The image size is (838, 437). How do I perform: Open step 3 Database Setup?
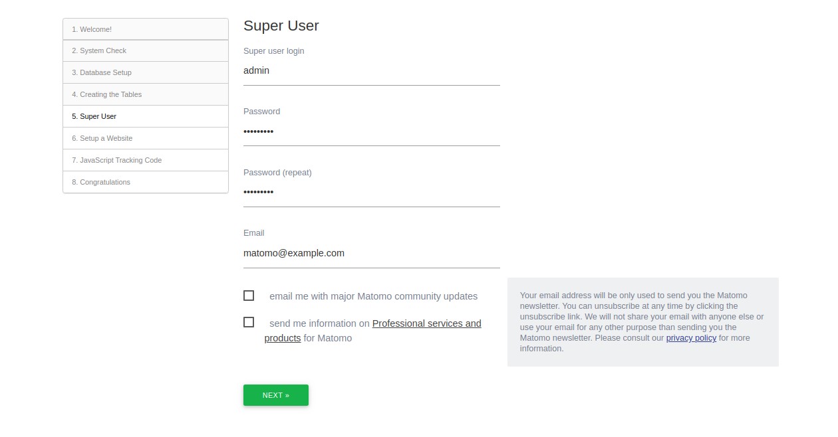tap(146, 73)
